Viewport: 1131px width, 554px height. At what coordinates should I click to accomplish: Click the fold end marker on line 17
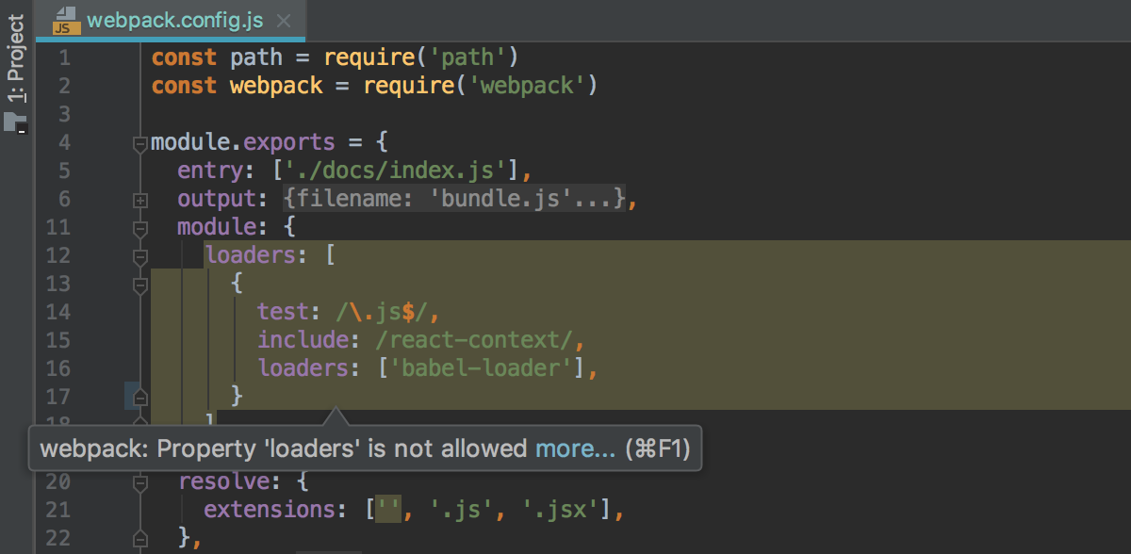140,397
